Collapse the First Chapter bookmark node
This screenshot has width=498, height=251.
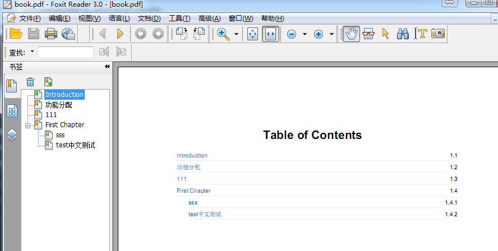coord(27,125)
